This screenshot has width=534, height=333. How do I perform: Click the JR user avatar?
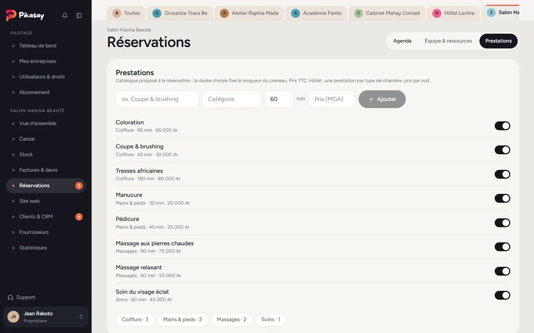click(x=13, y=317)
